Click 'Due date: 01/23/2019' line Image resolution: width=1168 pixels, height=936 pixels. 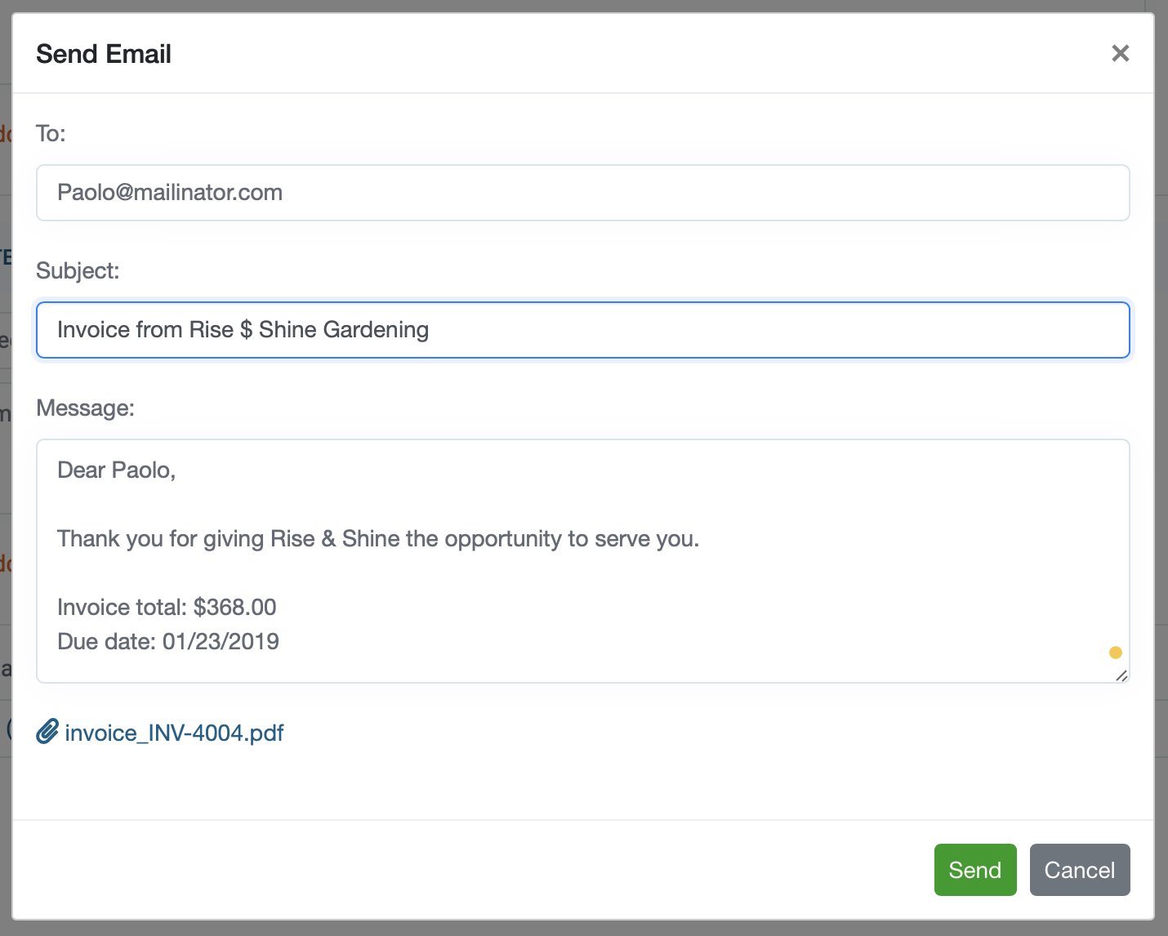pyautogui.click(x=168, y=641)
